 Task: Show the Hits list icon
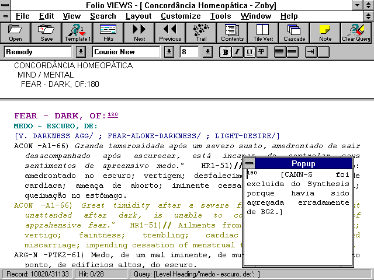[108, 33]
